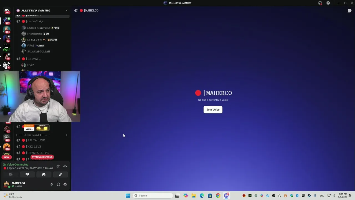
Task: Open the orange server with 208 badge
Action: click(7, 147)
